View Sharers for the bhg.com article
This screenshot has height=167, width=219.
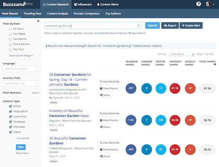coord(109,120)
